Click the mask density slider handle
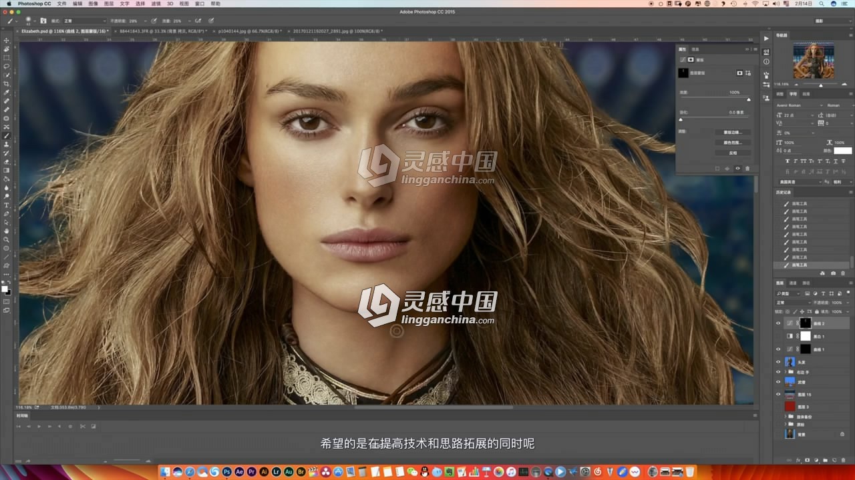855x480 pixels. pyautogui.click(x=749, y=99)
